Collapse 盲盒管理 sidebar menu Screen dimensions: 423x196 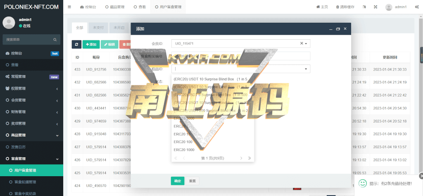[31, 159]
